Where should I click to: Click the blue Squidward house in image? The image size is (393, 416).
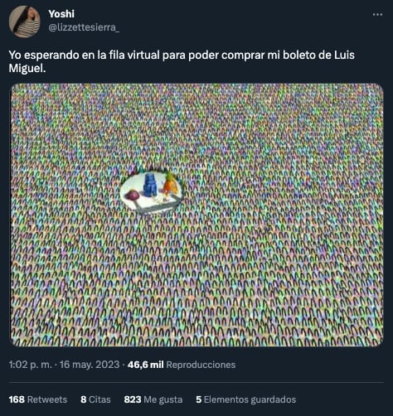click(x=151, y=185)
